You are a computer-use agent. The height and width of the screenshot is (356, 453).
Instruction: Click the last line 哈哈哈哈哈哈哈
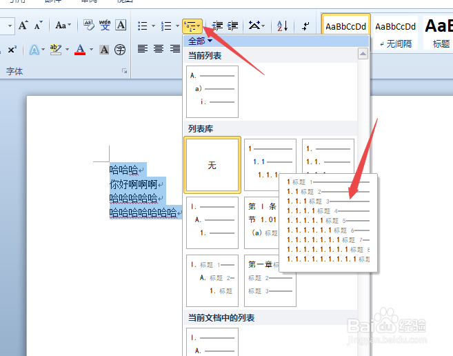coord(143,213)
